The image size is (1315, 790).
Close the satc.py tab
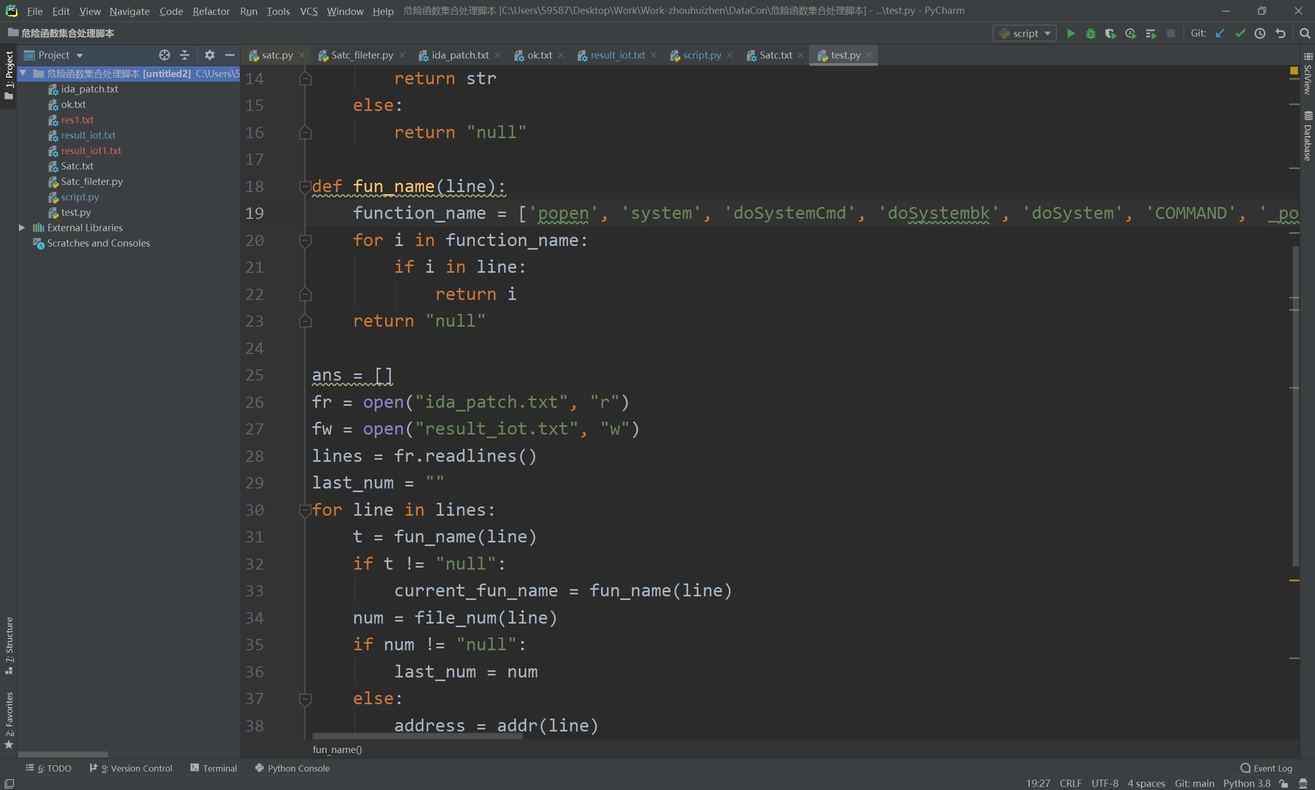point(302,55)
